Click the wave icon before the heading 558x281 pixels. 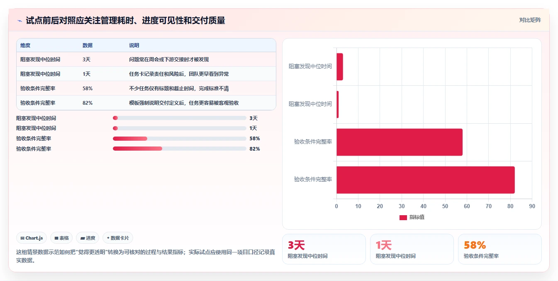coord(19,21)
